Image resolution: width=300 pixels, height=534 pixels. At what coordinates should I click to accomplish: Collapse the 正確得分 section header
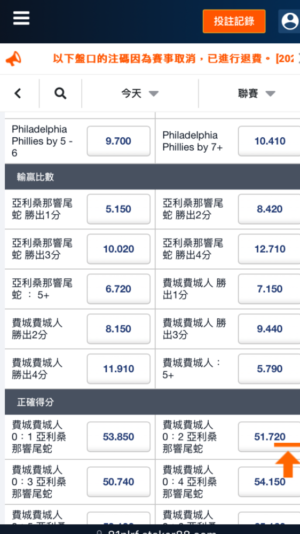pos(152,402)
